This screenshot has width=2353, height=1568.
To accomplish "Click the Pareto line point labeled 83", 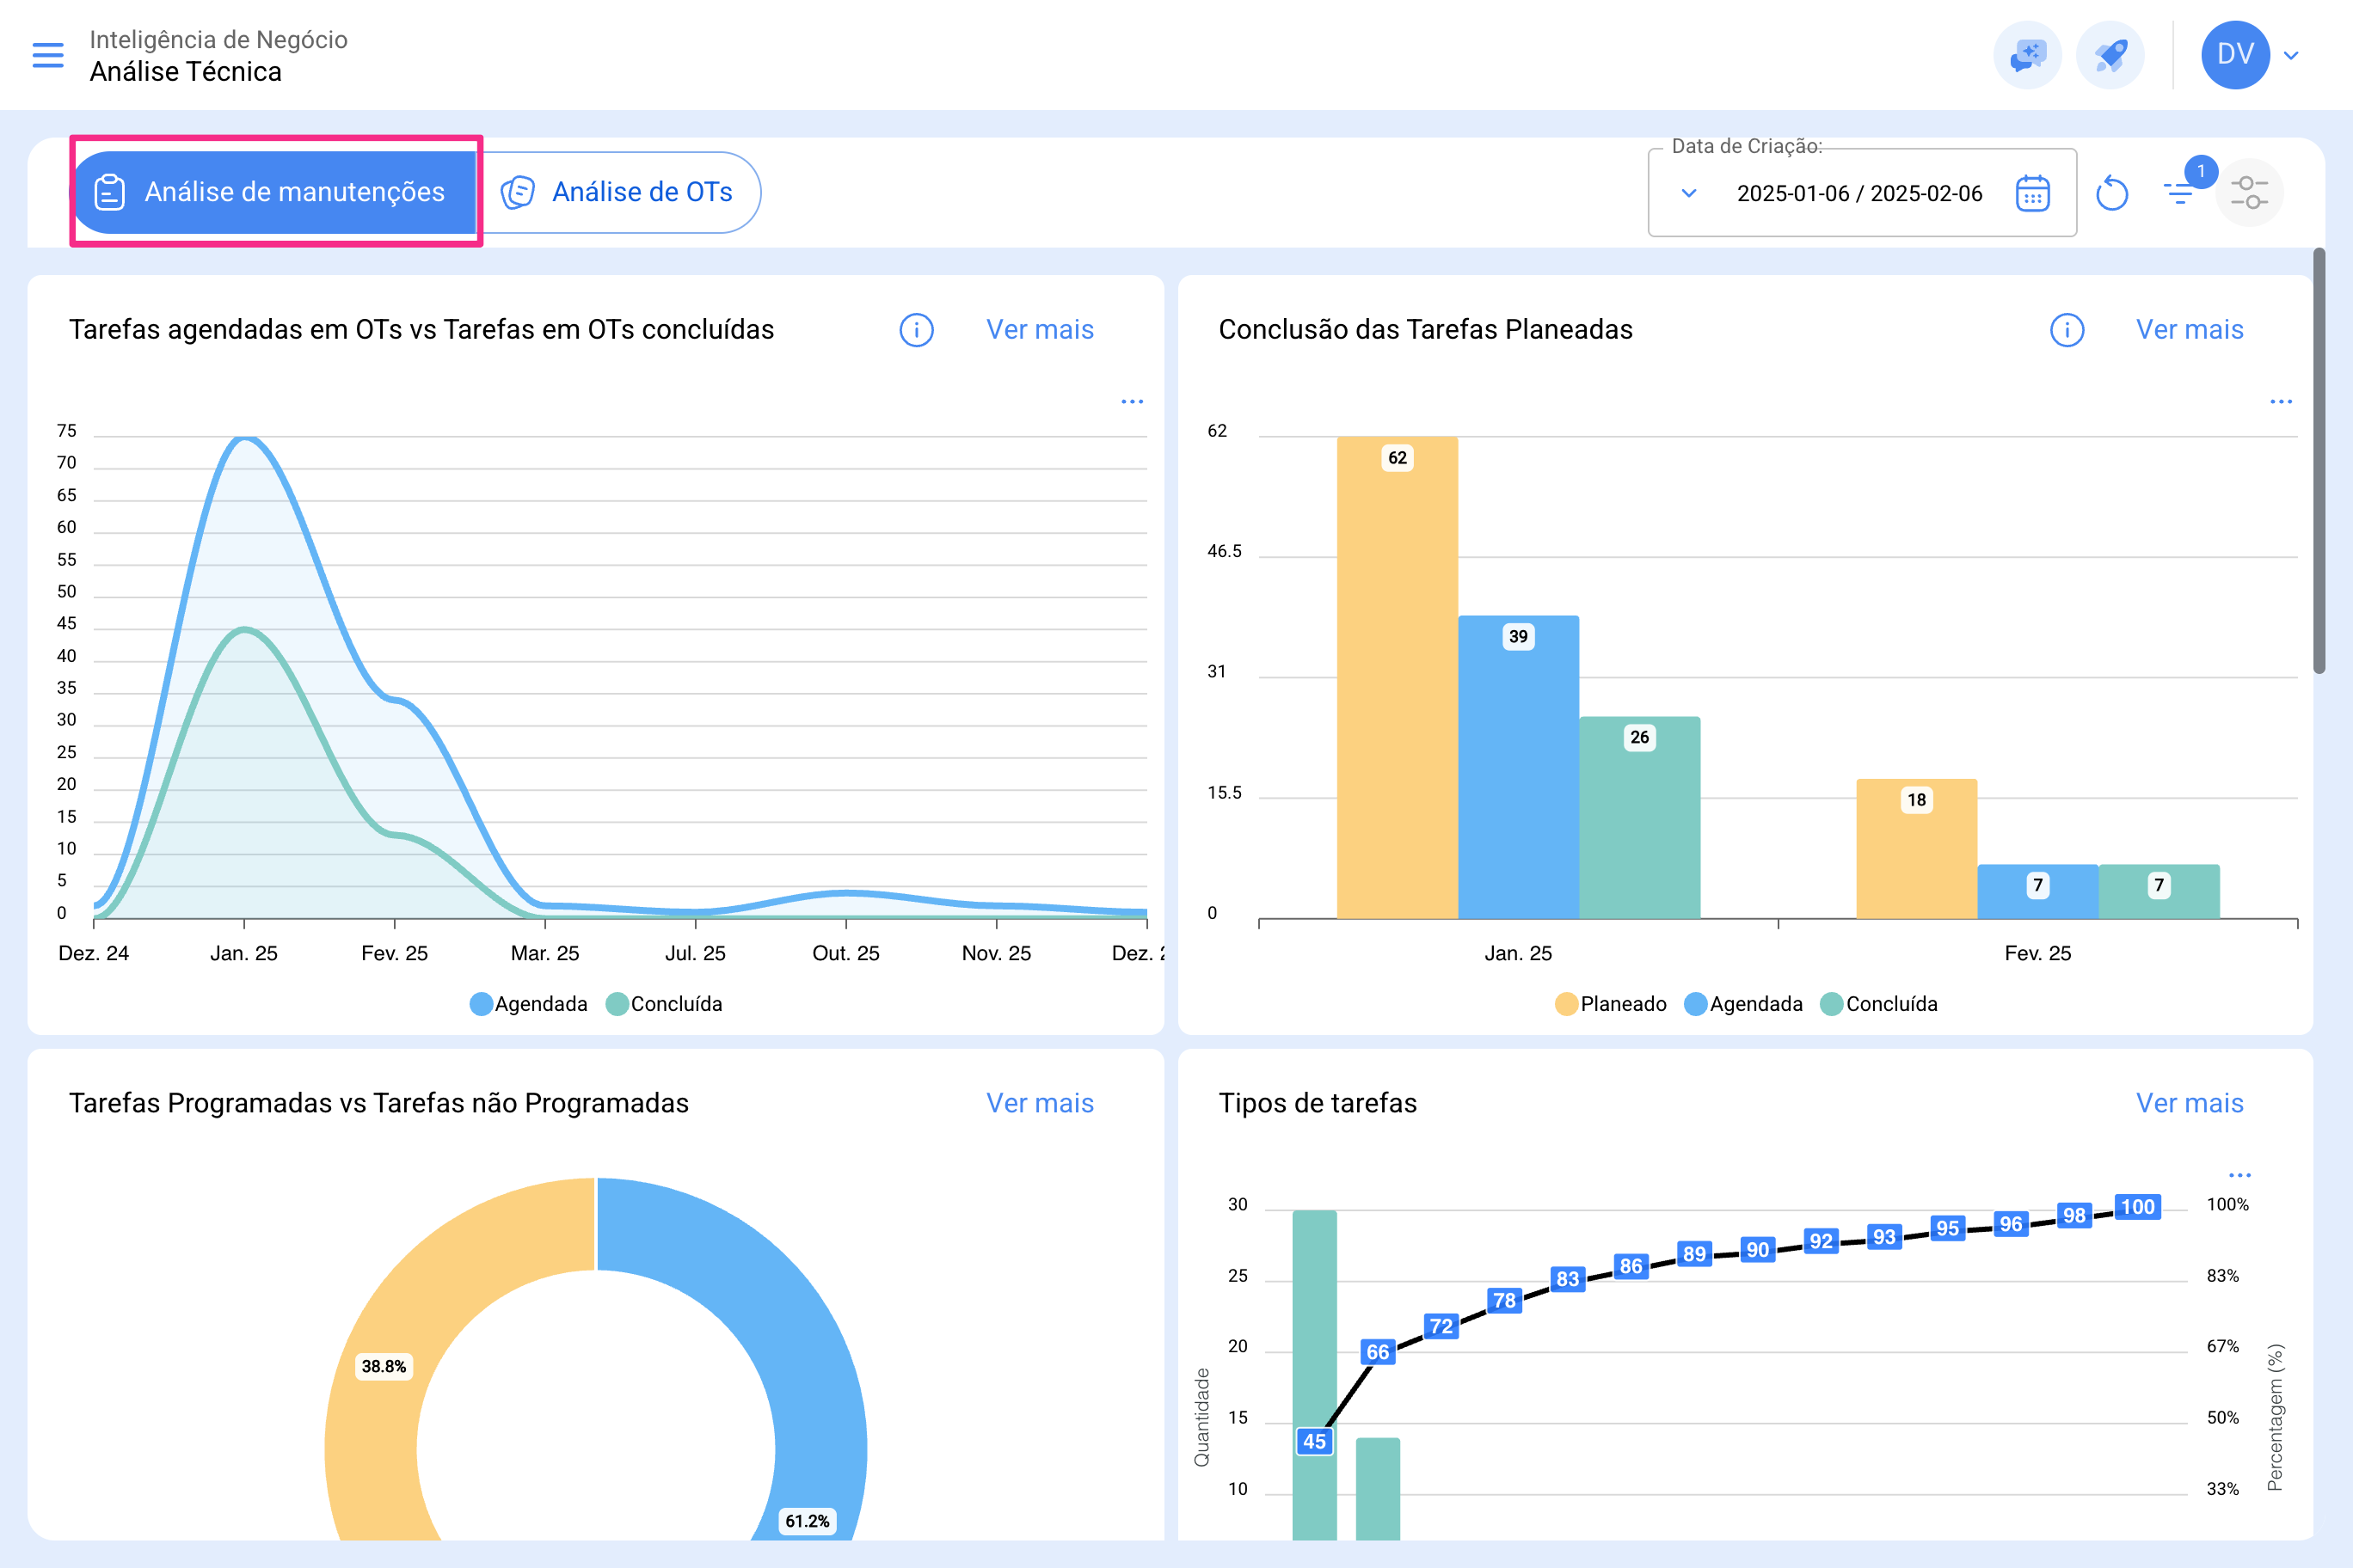I will [1568, 1279].
